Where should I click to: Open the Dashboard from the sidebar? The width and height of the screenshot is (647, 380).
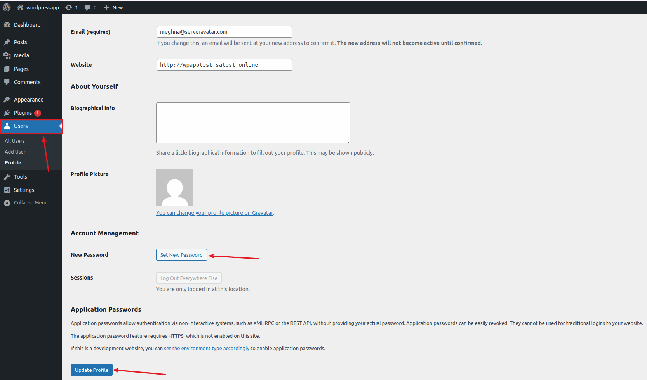tap(27, 24)
